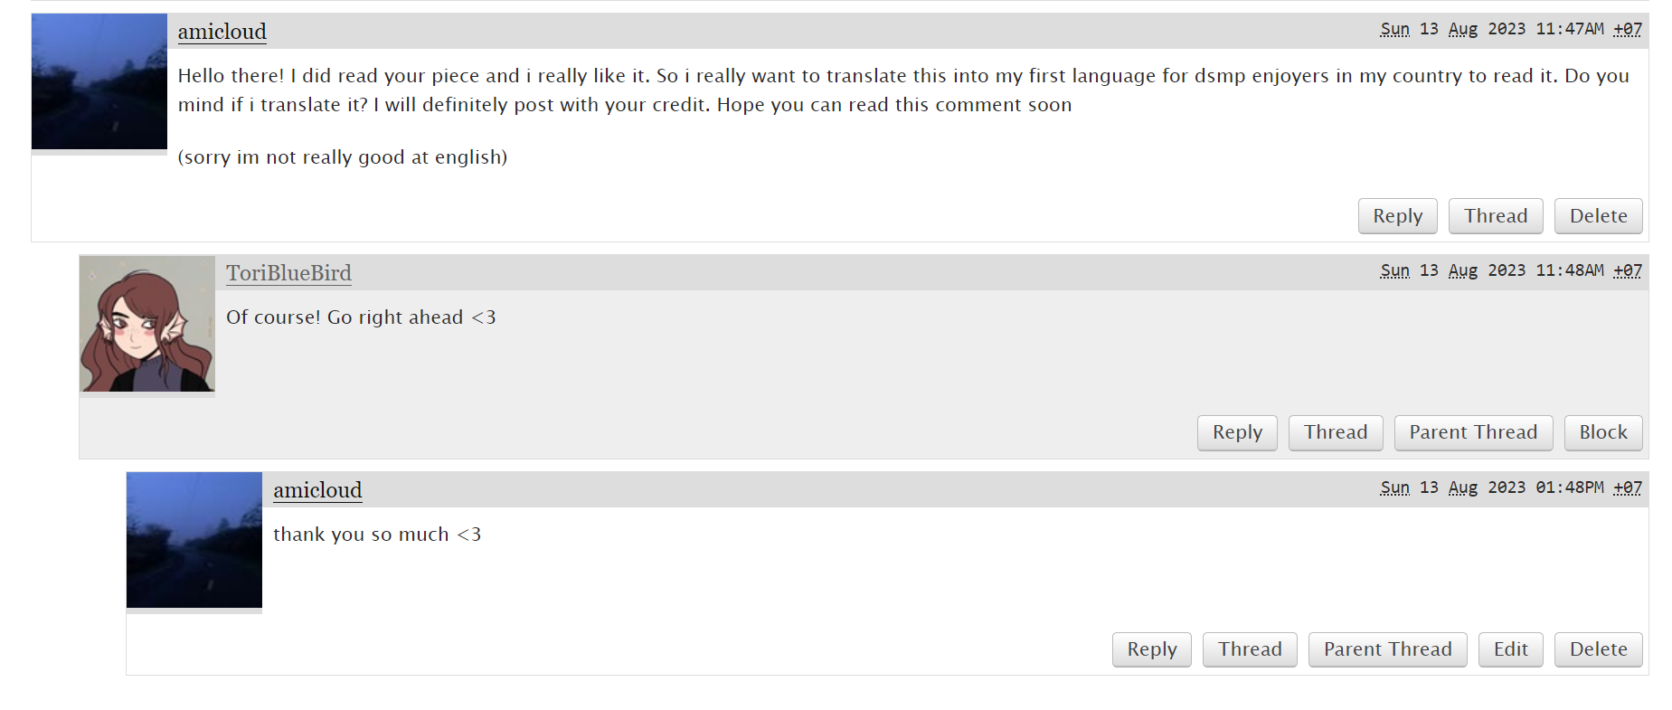
Task: Block the user ToriBlueBird
Action: pos(1603,432)
